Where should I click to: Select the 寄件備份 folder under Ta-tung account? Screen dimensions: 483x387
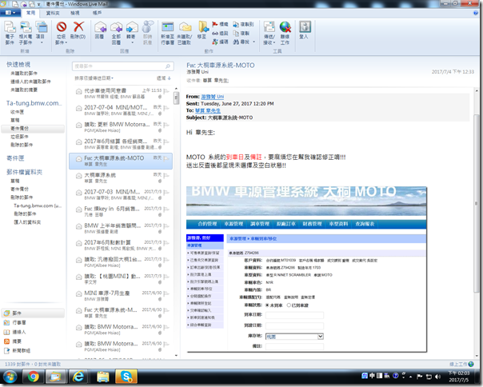coord(33,129)
